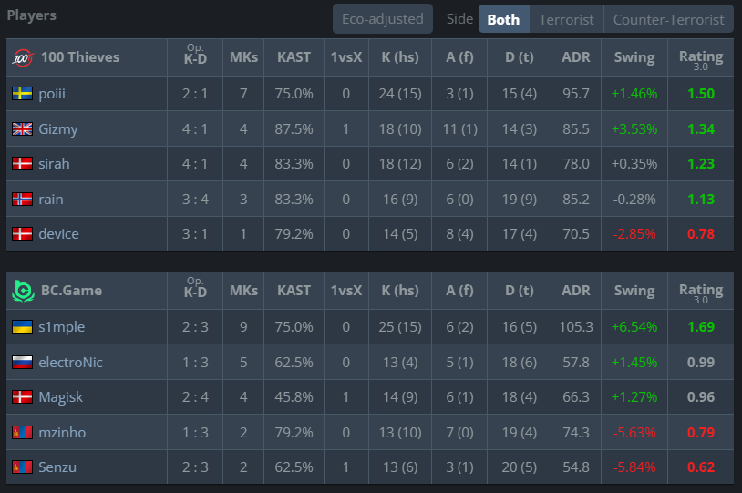Open Magisk's player profile
742x493 pixels.
(x=60, y=397)
